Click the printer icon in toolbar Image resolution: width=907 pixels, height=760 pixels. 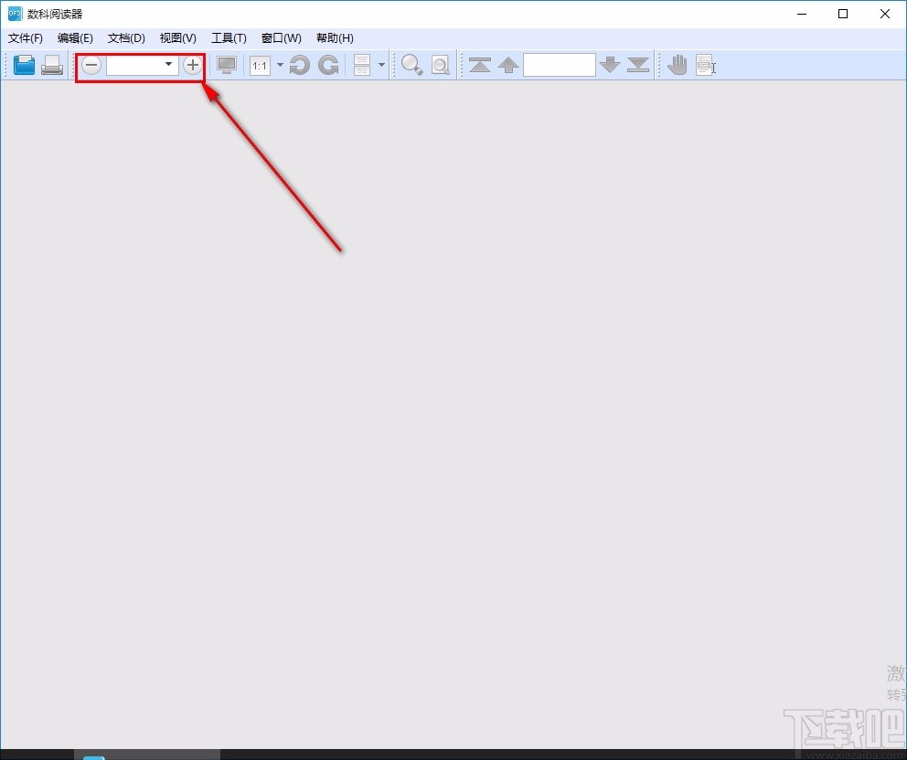(52, 65)
